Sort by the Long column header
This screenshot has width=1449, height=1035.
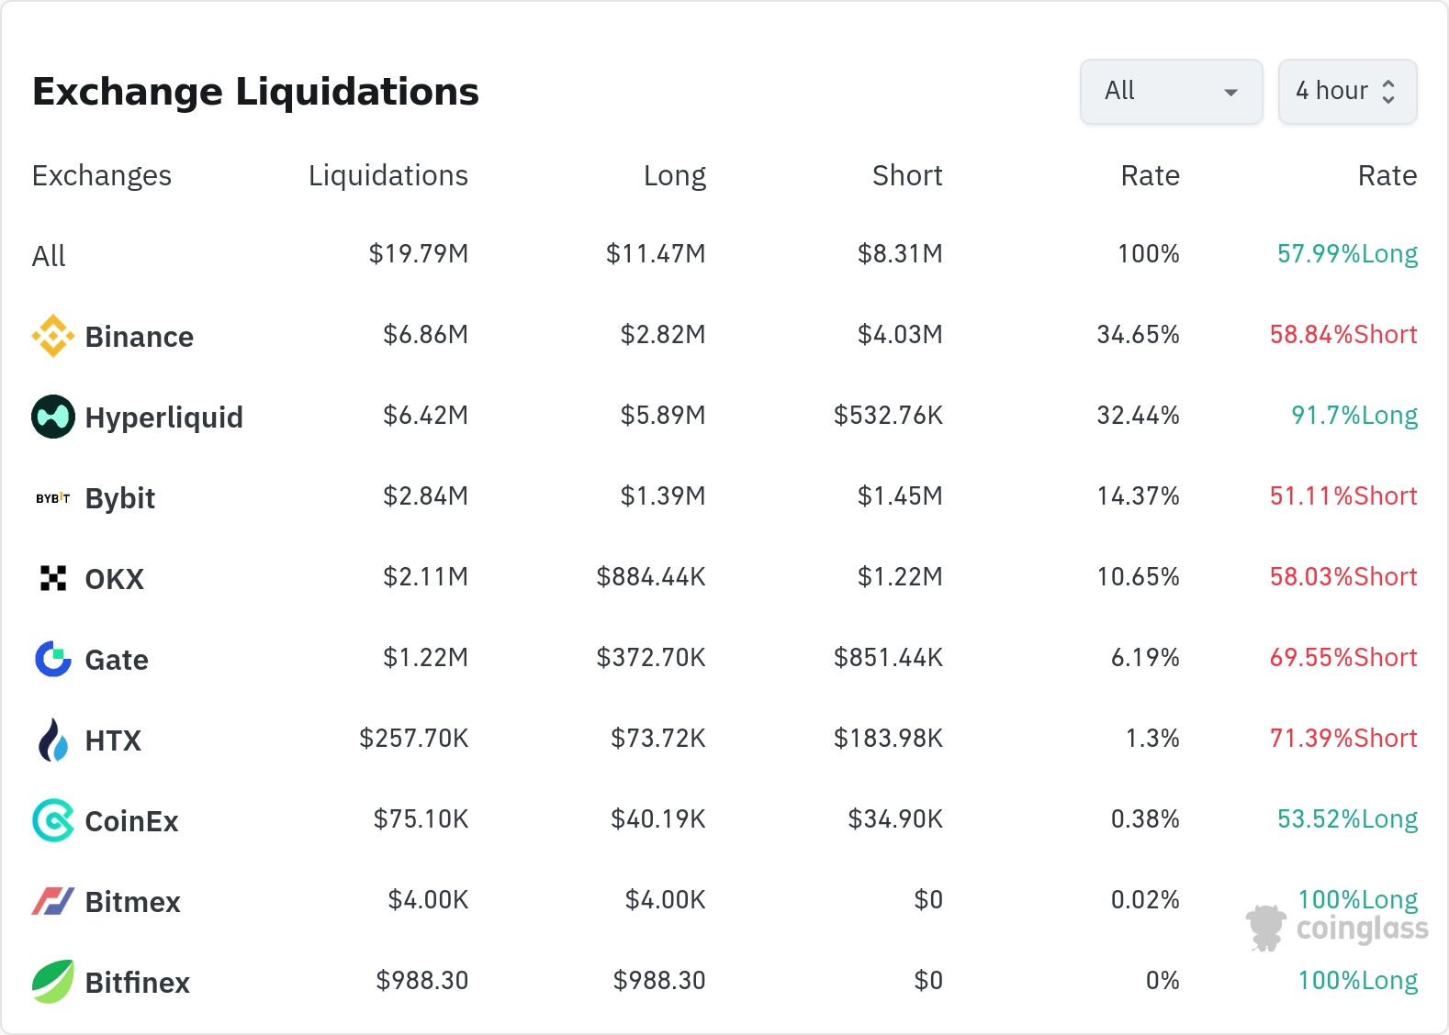[x=674, y=175]
